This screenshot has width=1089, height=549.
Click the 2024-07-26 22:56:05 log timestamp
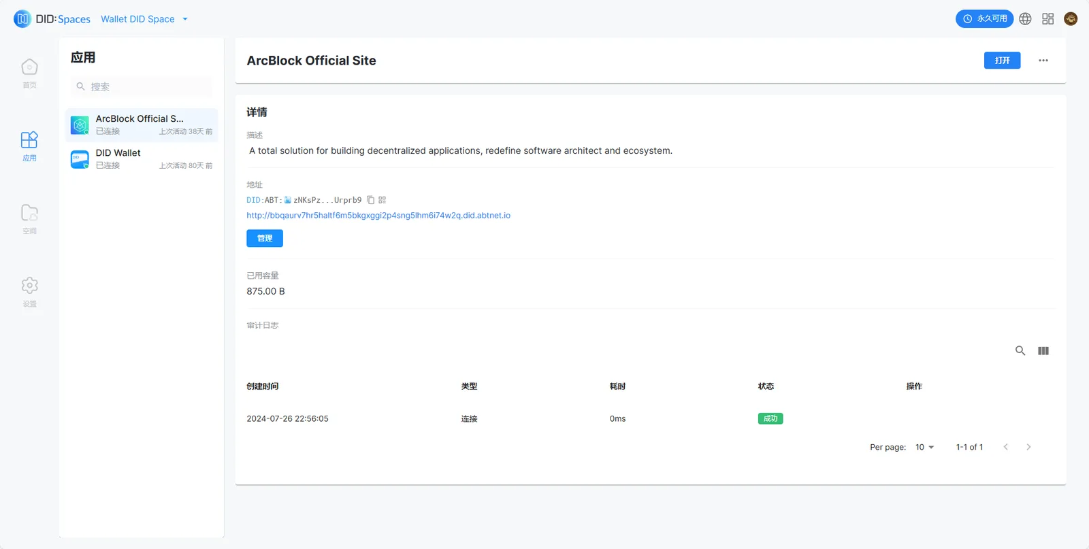287,419
